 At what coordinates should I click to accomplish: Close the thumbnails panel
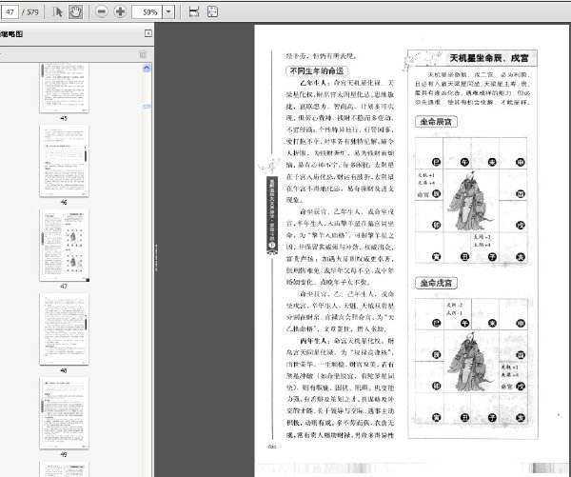pos(148,33)
